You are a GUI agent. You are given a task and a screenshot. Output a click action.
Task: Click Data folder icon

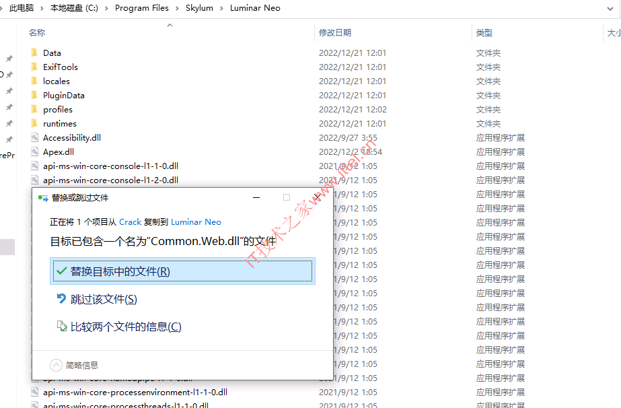pyautogui.click(x=34, y=53)
